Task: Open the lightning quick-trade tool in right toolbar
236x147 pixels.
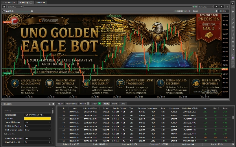Action: 233,11
